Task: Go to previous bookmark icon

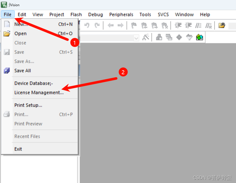Action: [x=144, y=25]
